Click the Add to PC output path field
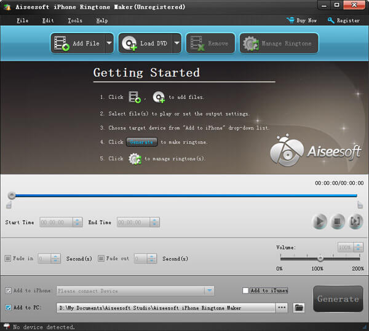Image resolution: width=369 pixels, height=331 pixels. point(165,308)
